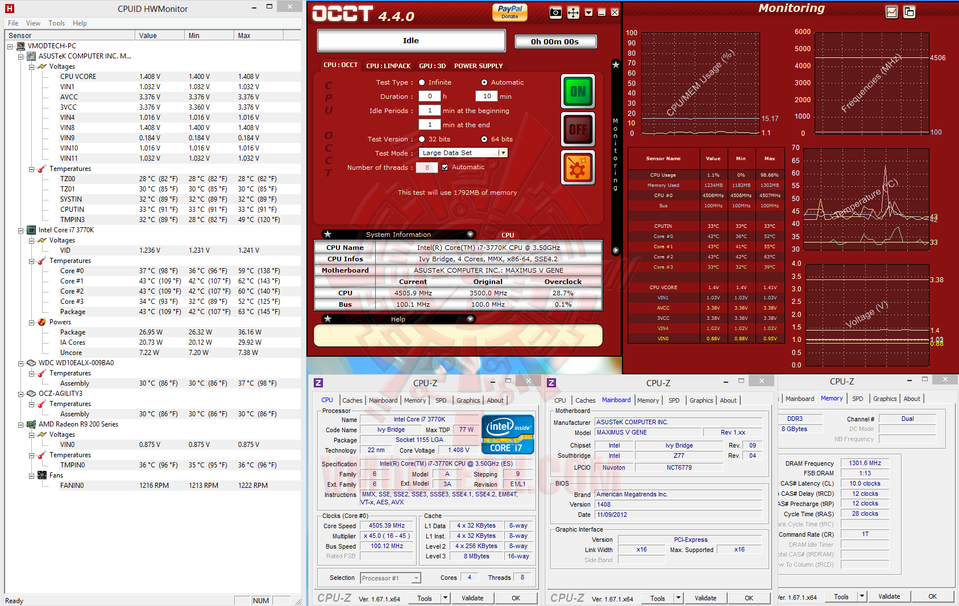The image size is (959, 606).
Task: Click the Duration hours input field
Action: tap(430, 97)
